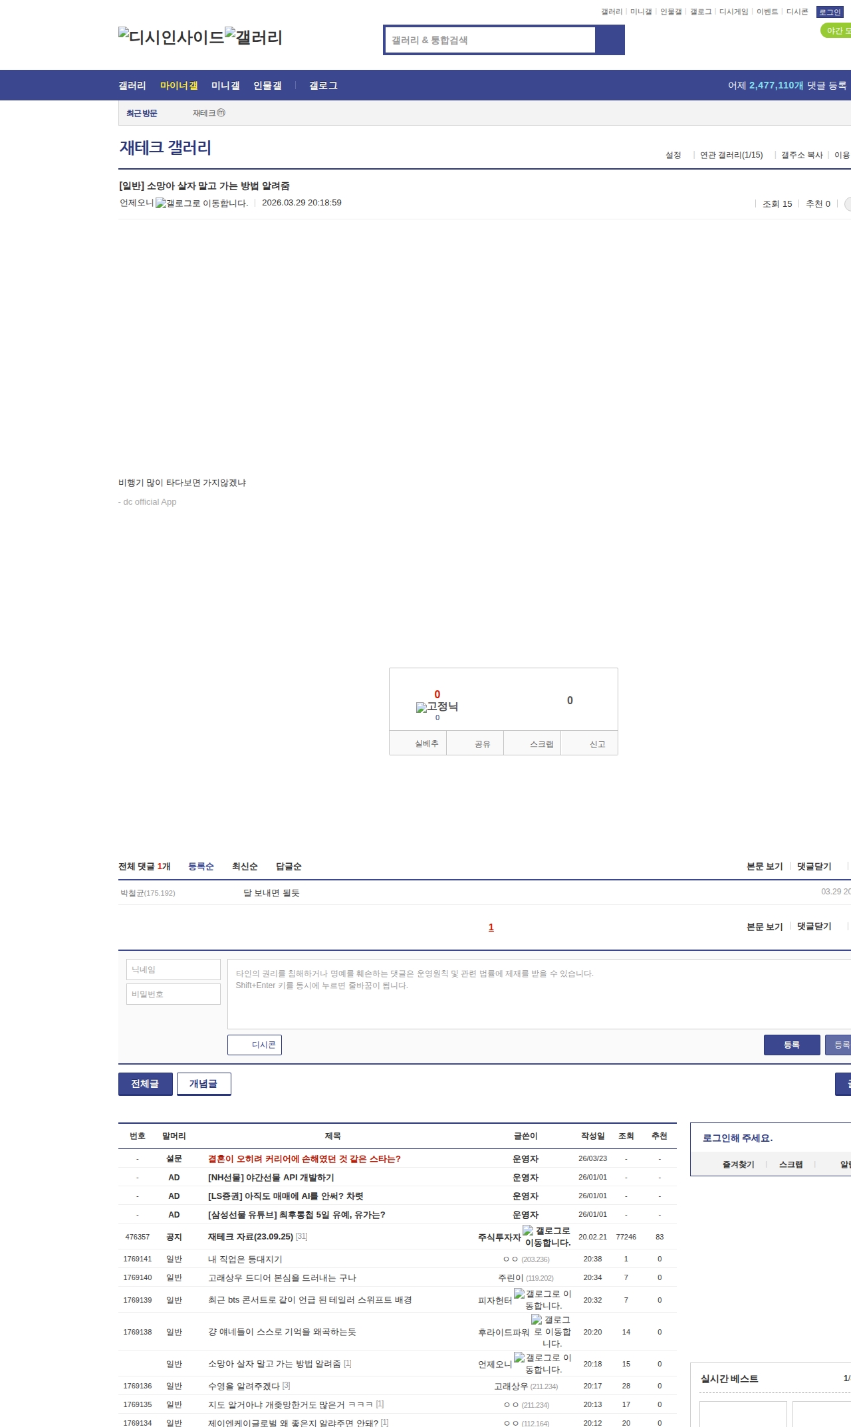Screen dimensions: 851x1427
Task: Click the 재테크 갤러리 title heading
Action: pos(166,148)
